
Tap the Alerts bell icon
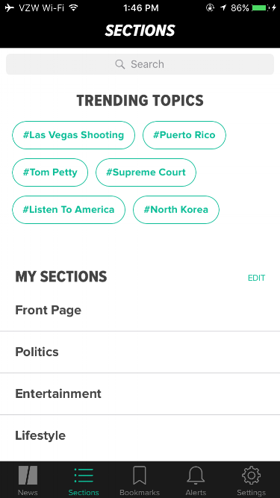pos(196,475)
